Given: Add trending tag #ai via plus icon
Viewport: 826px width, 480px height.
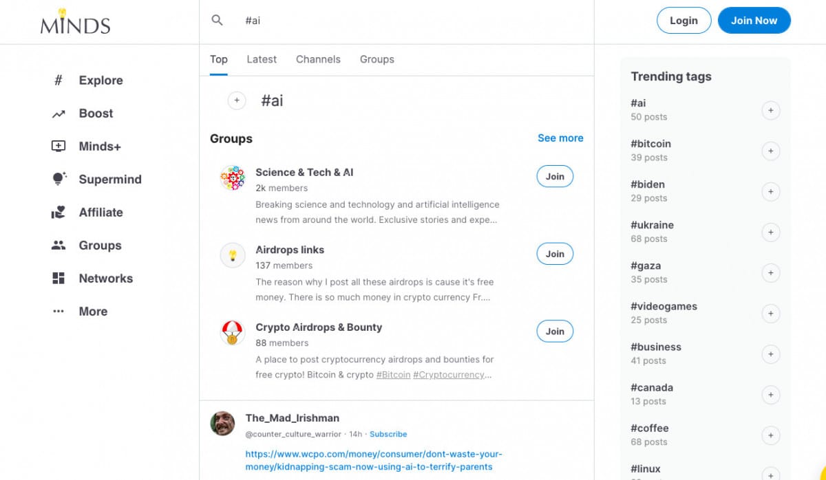Looking at the screenshot, I should point(771,111).
